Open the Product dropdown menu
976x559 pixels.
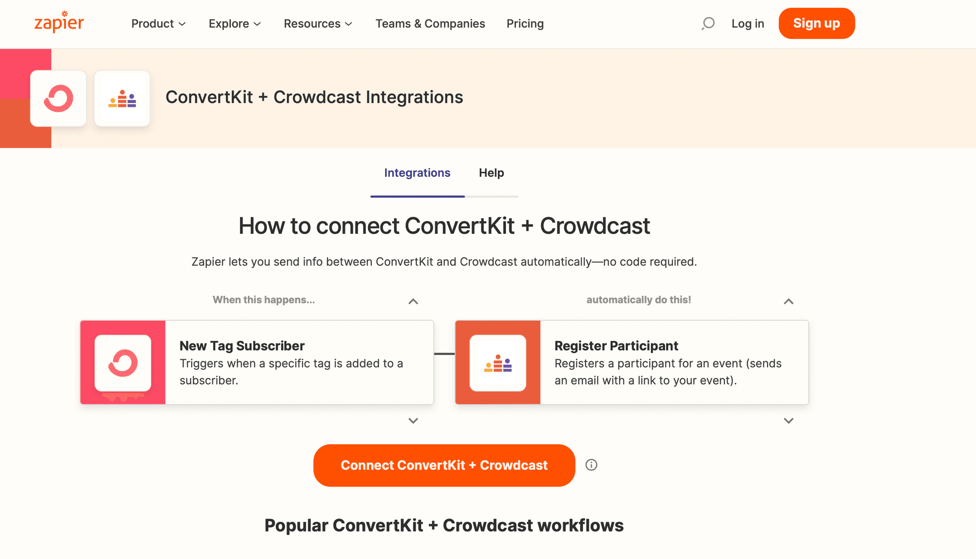(159, 23)
